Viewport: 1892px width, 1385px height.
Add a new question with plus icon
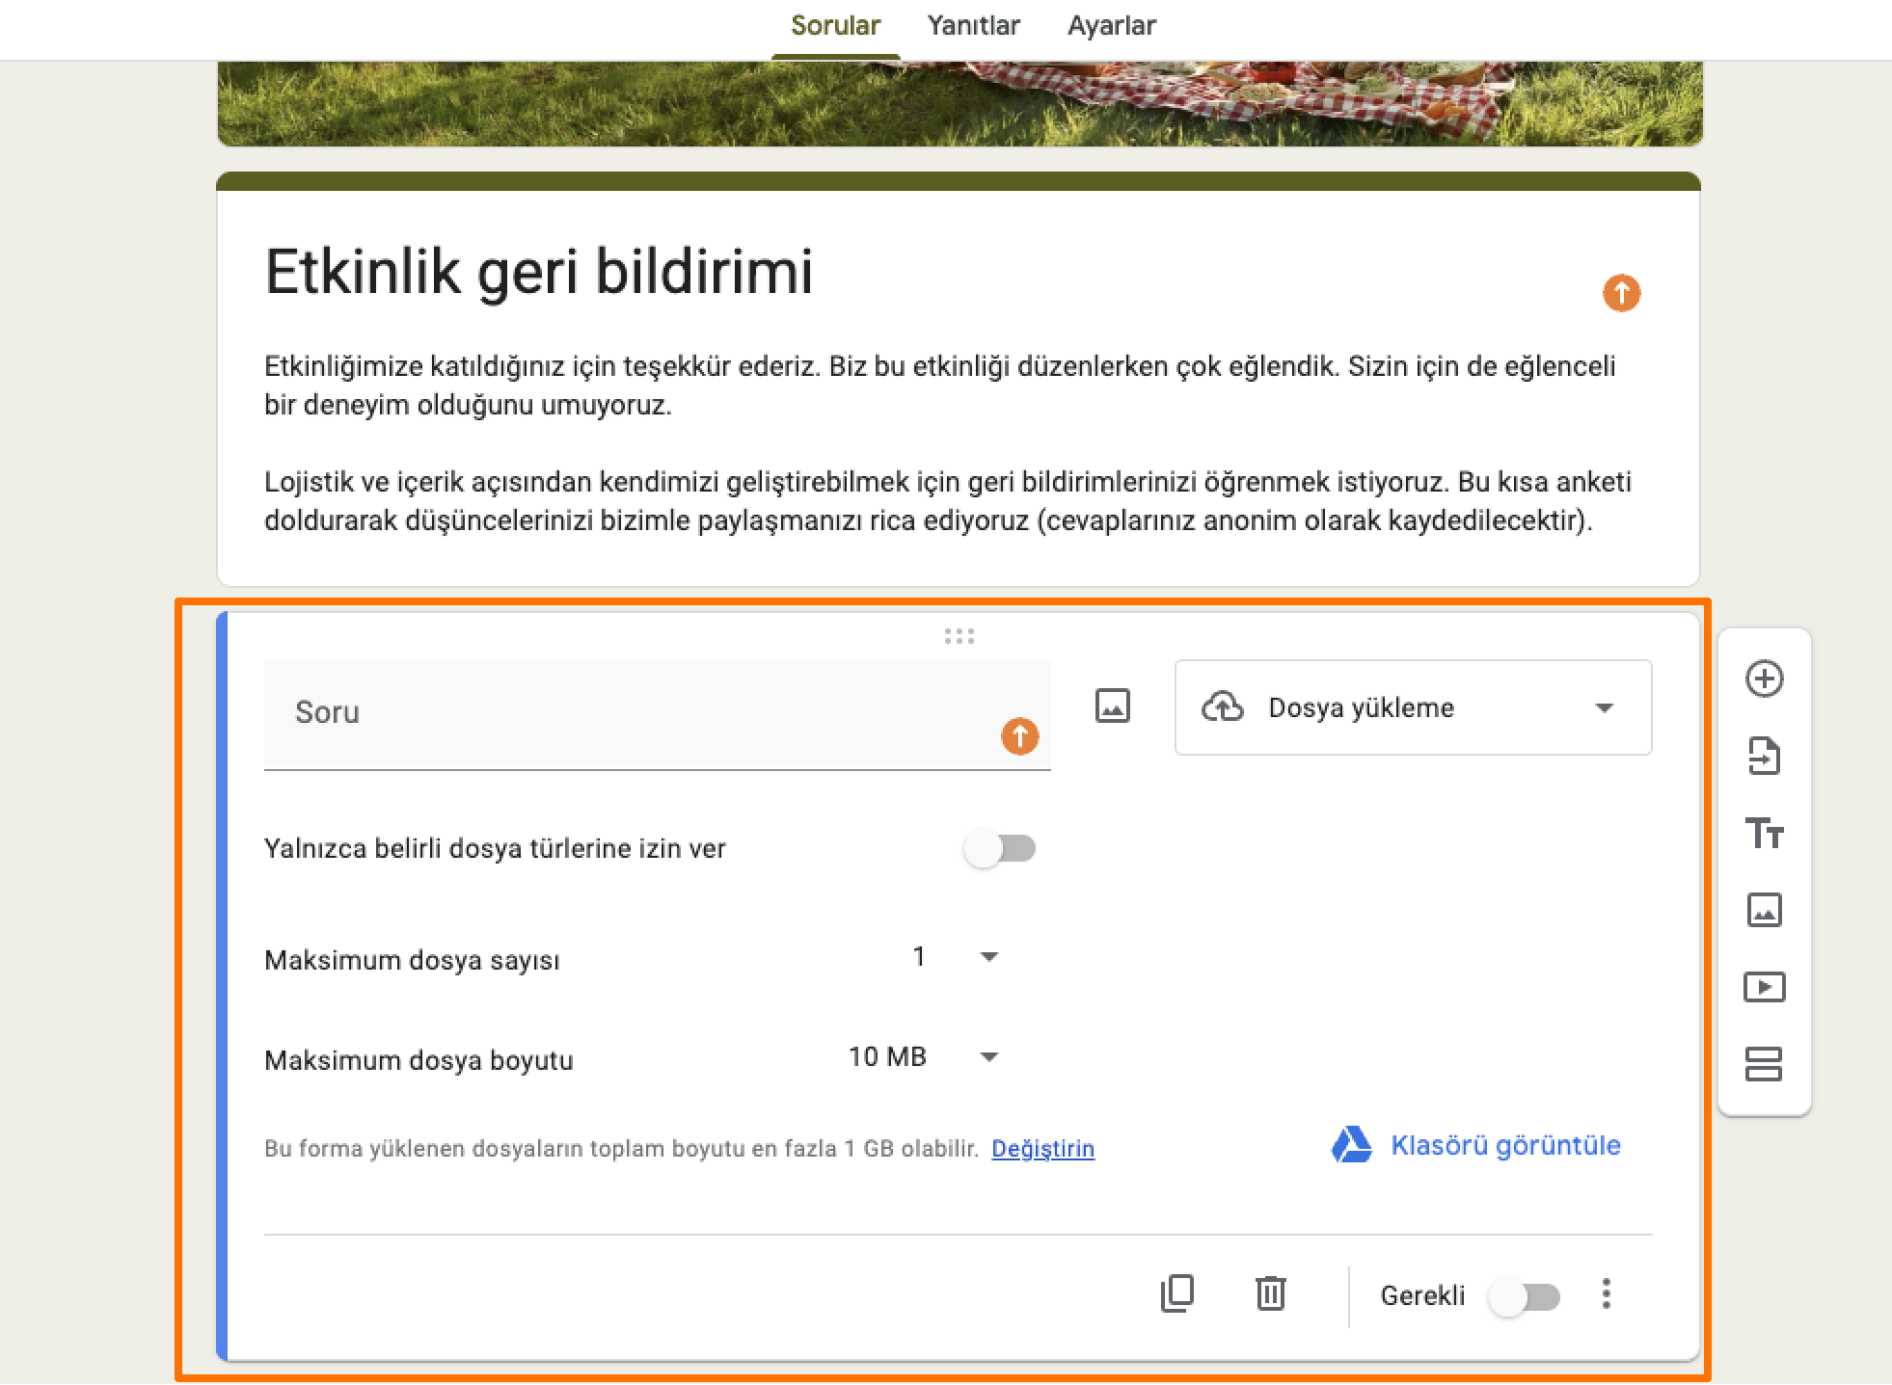(1764, 679)
